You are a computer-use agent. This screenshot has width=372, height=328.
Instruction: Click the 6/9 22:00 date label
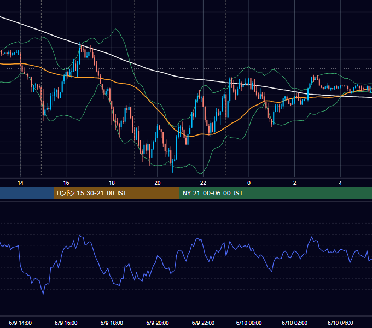coord(203,323)
